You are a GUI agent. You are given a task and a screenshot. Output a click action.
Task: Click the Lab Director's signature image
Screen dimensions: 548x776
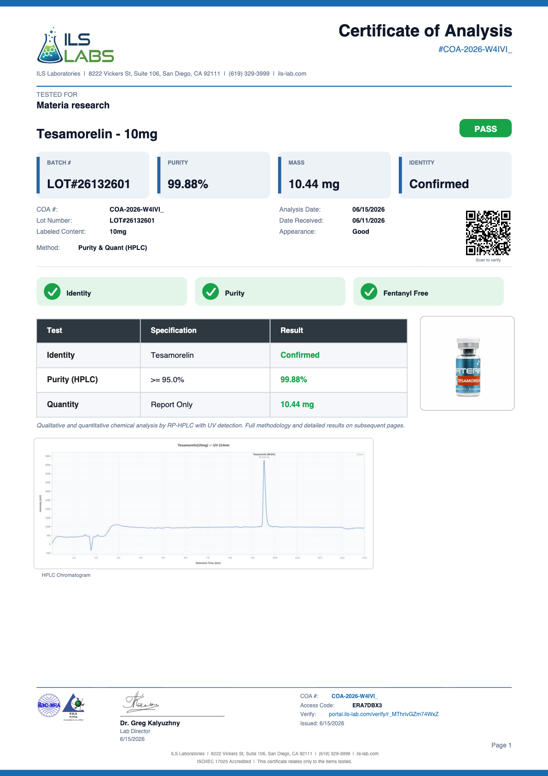point(140,702)
